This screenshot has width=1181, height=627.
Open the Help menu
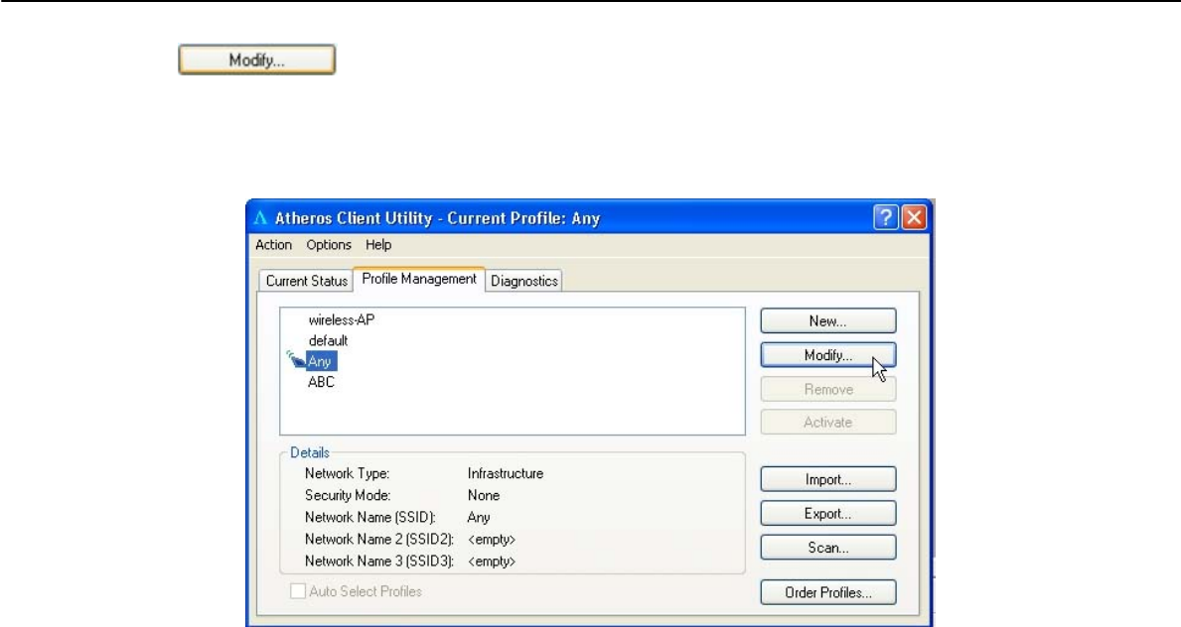pos(378,245)
